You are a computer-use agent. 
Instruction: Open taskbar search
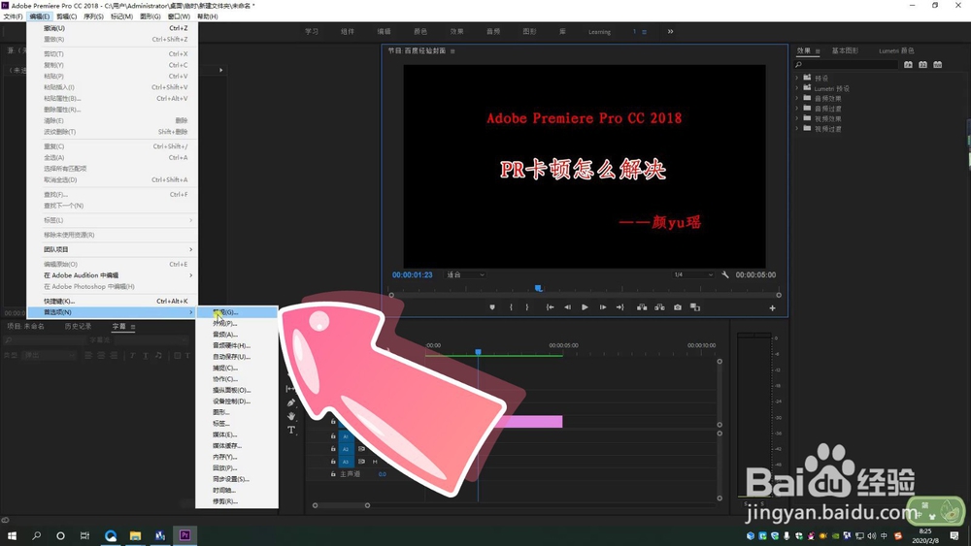[37, 535]
